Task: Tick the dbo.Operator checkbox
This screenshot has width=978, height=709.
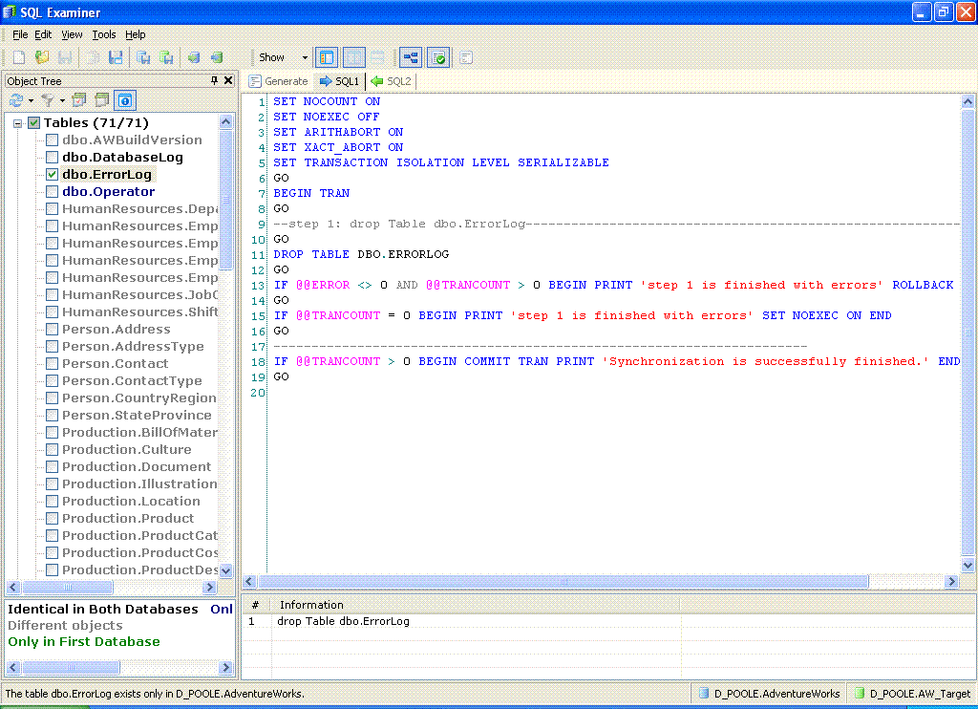Action: pos(53,192)
